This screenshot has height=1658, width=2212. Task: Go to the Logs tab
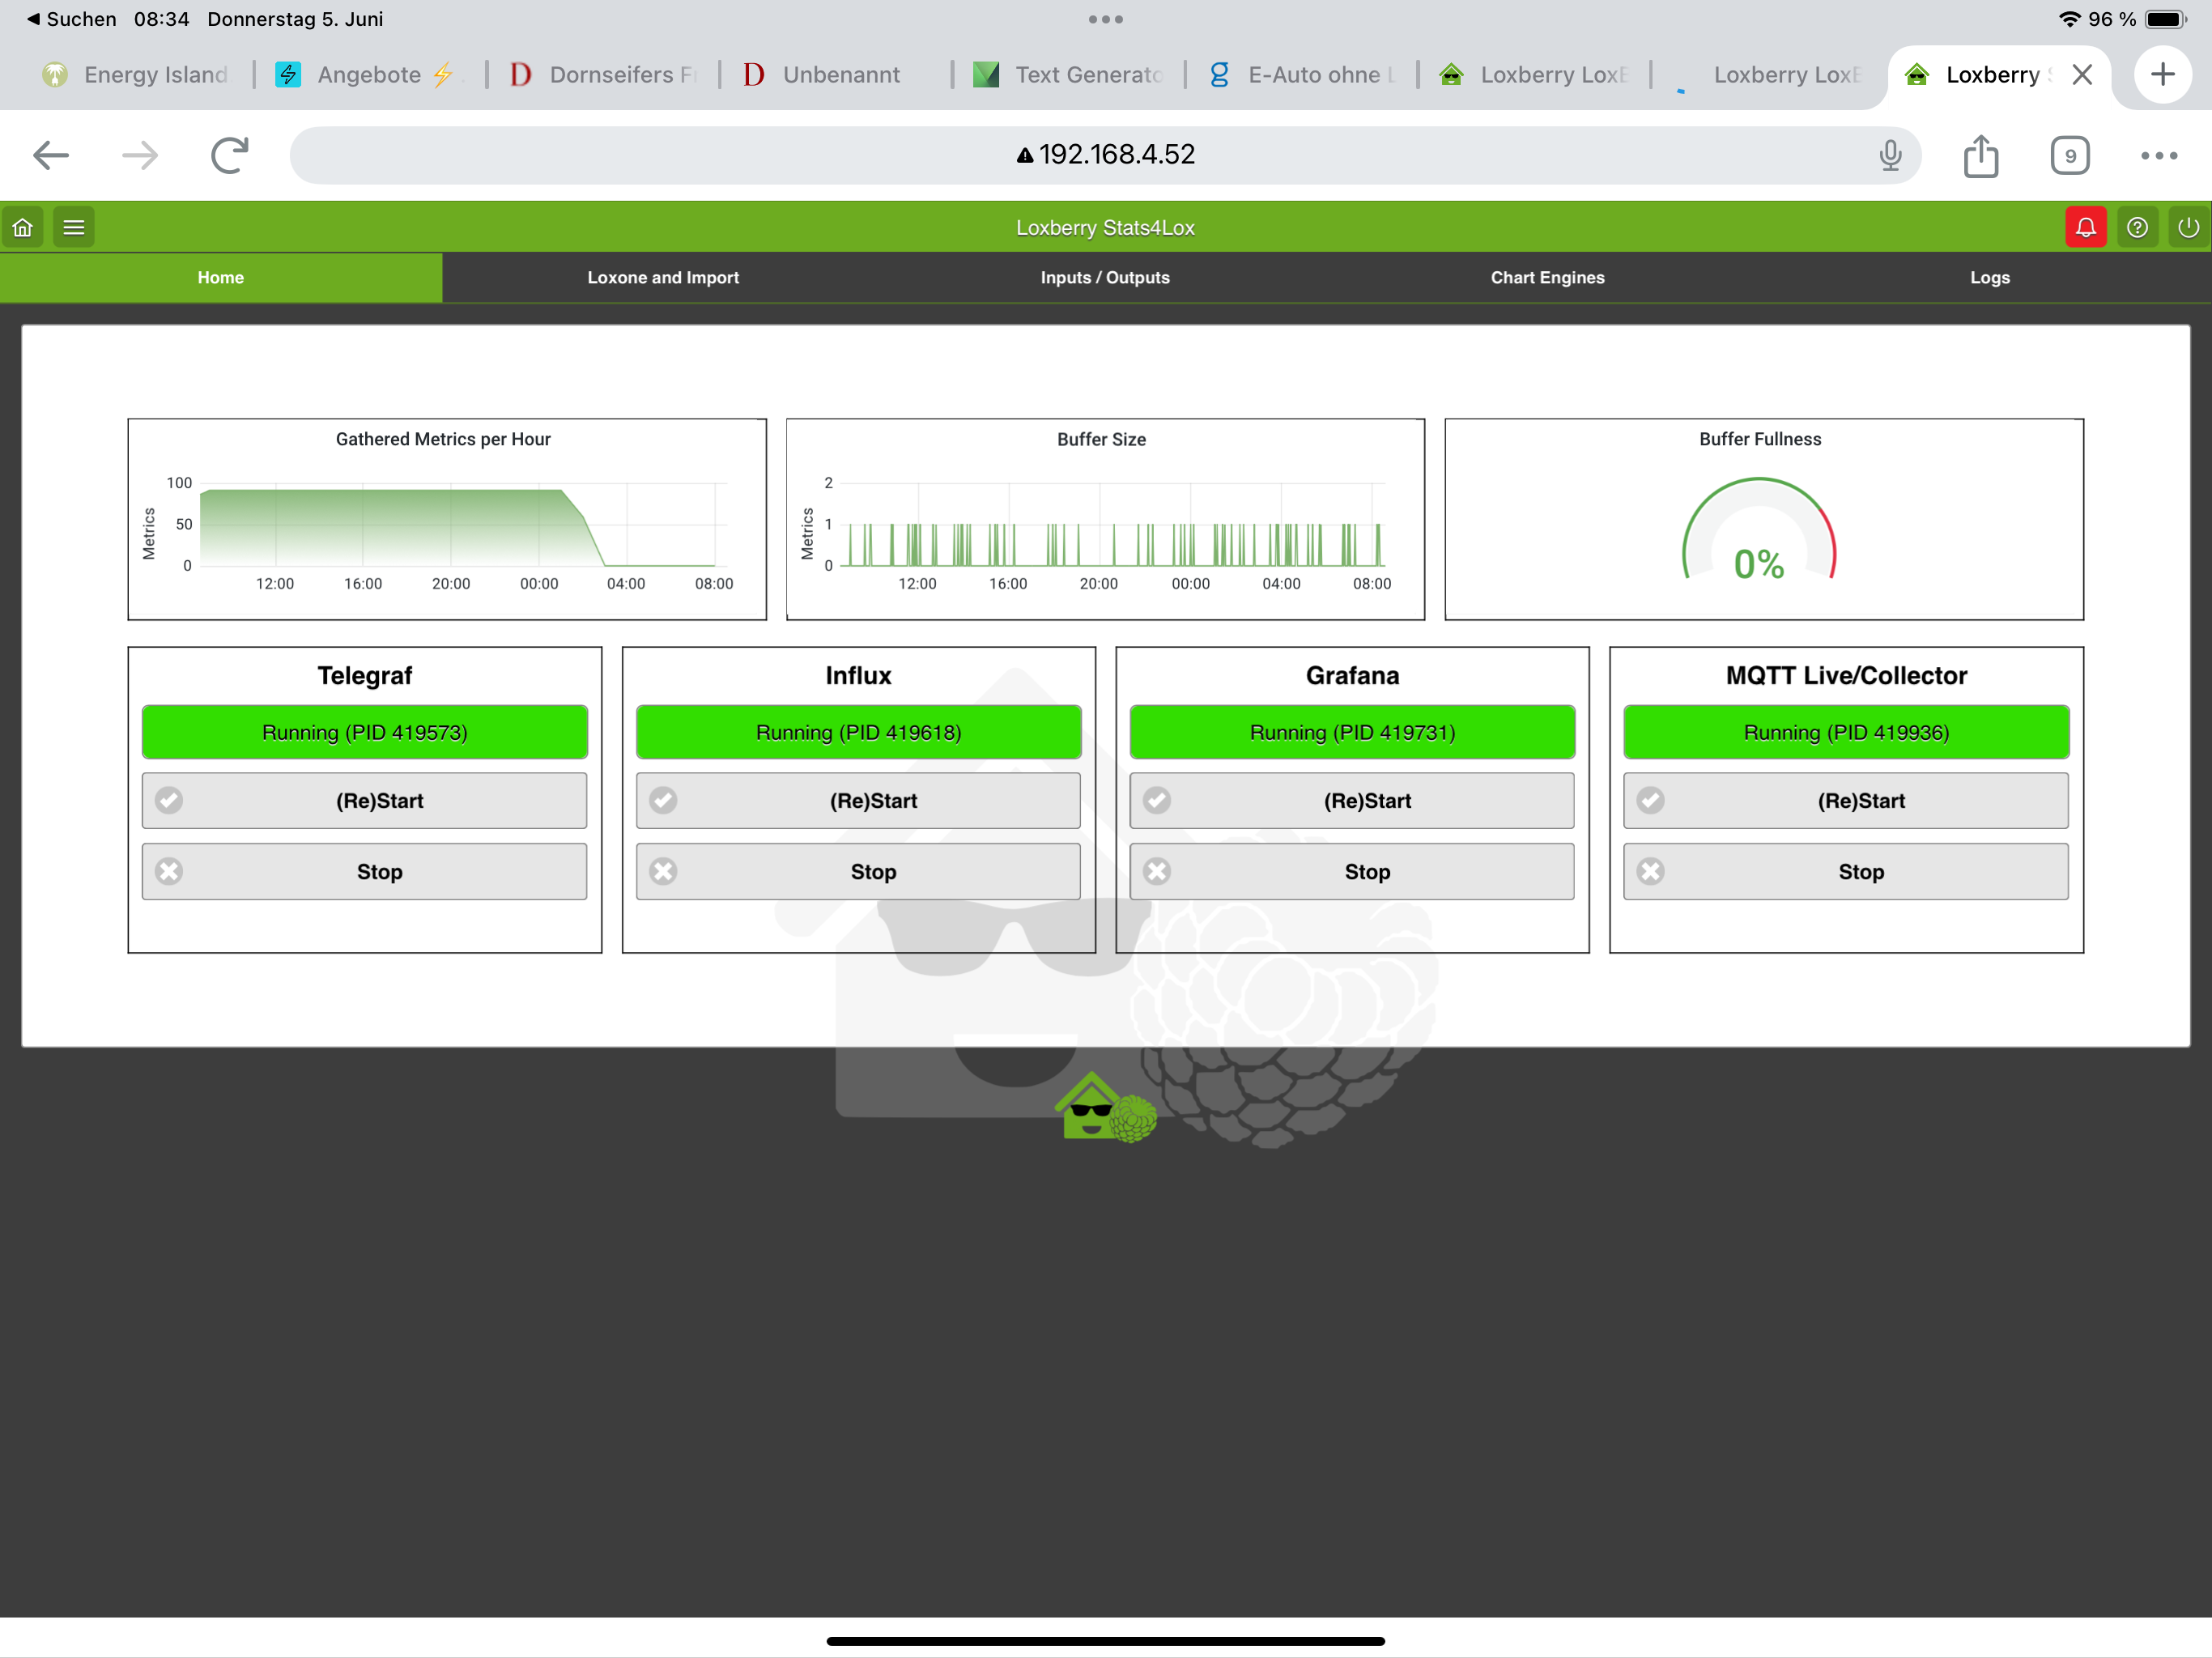1988,278
